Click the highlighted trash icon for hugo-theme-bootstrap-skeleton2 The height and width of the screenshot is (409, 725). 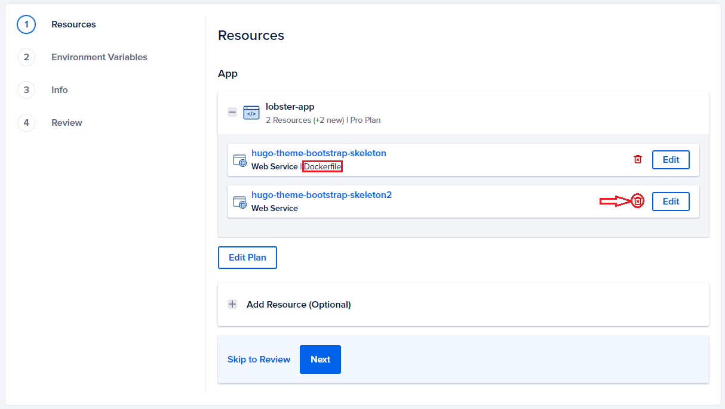(638, 201)
